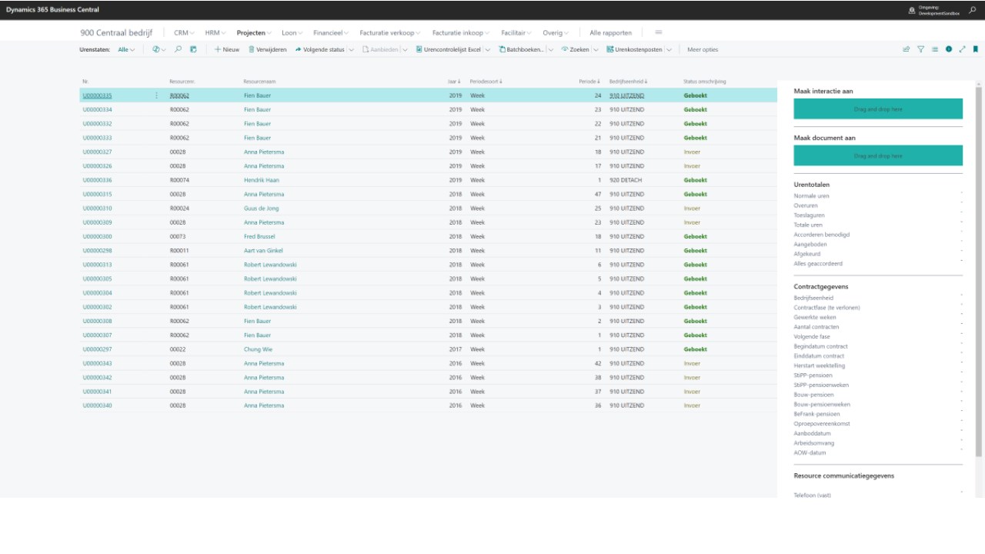This screenshot has height=554, width=985.
Task: Expand the Volgende status dropdown arrow
Action: (352, 49)
